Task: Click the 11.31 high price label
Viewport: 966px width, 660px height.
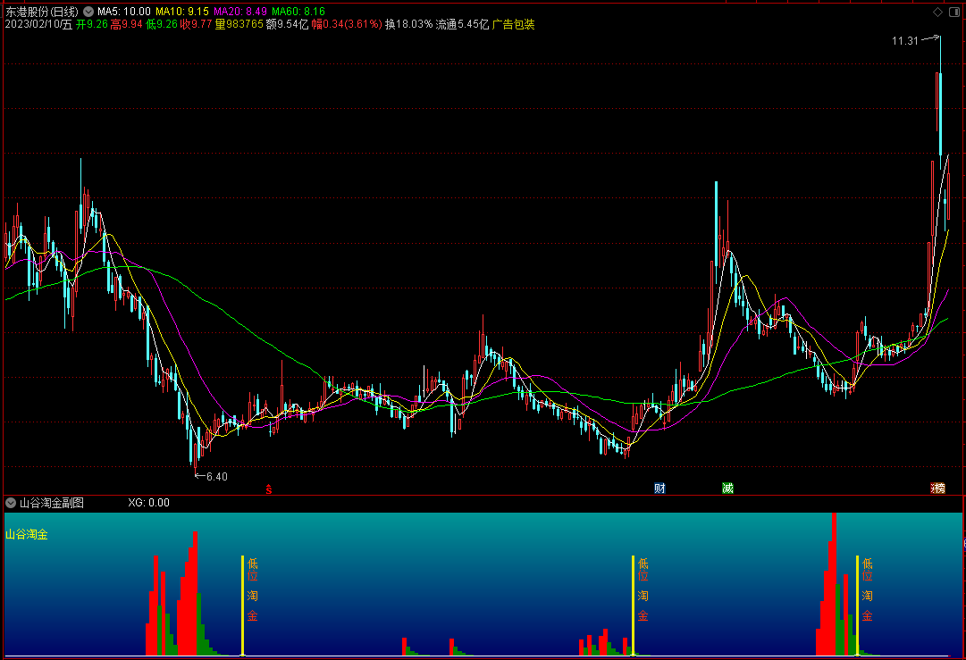Action: pos(905,40)
